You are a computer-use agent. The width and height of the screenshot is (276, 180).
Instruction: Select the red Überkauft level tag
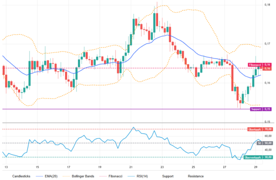255,129
